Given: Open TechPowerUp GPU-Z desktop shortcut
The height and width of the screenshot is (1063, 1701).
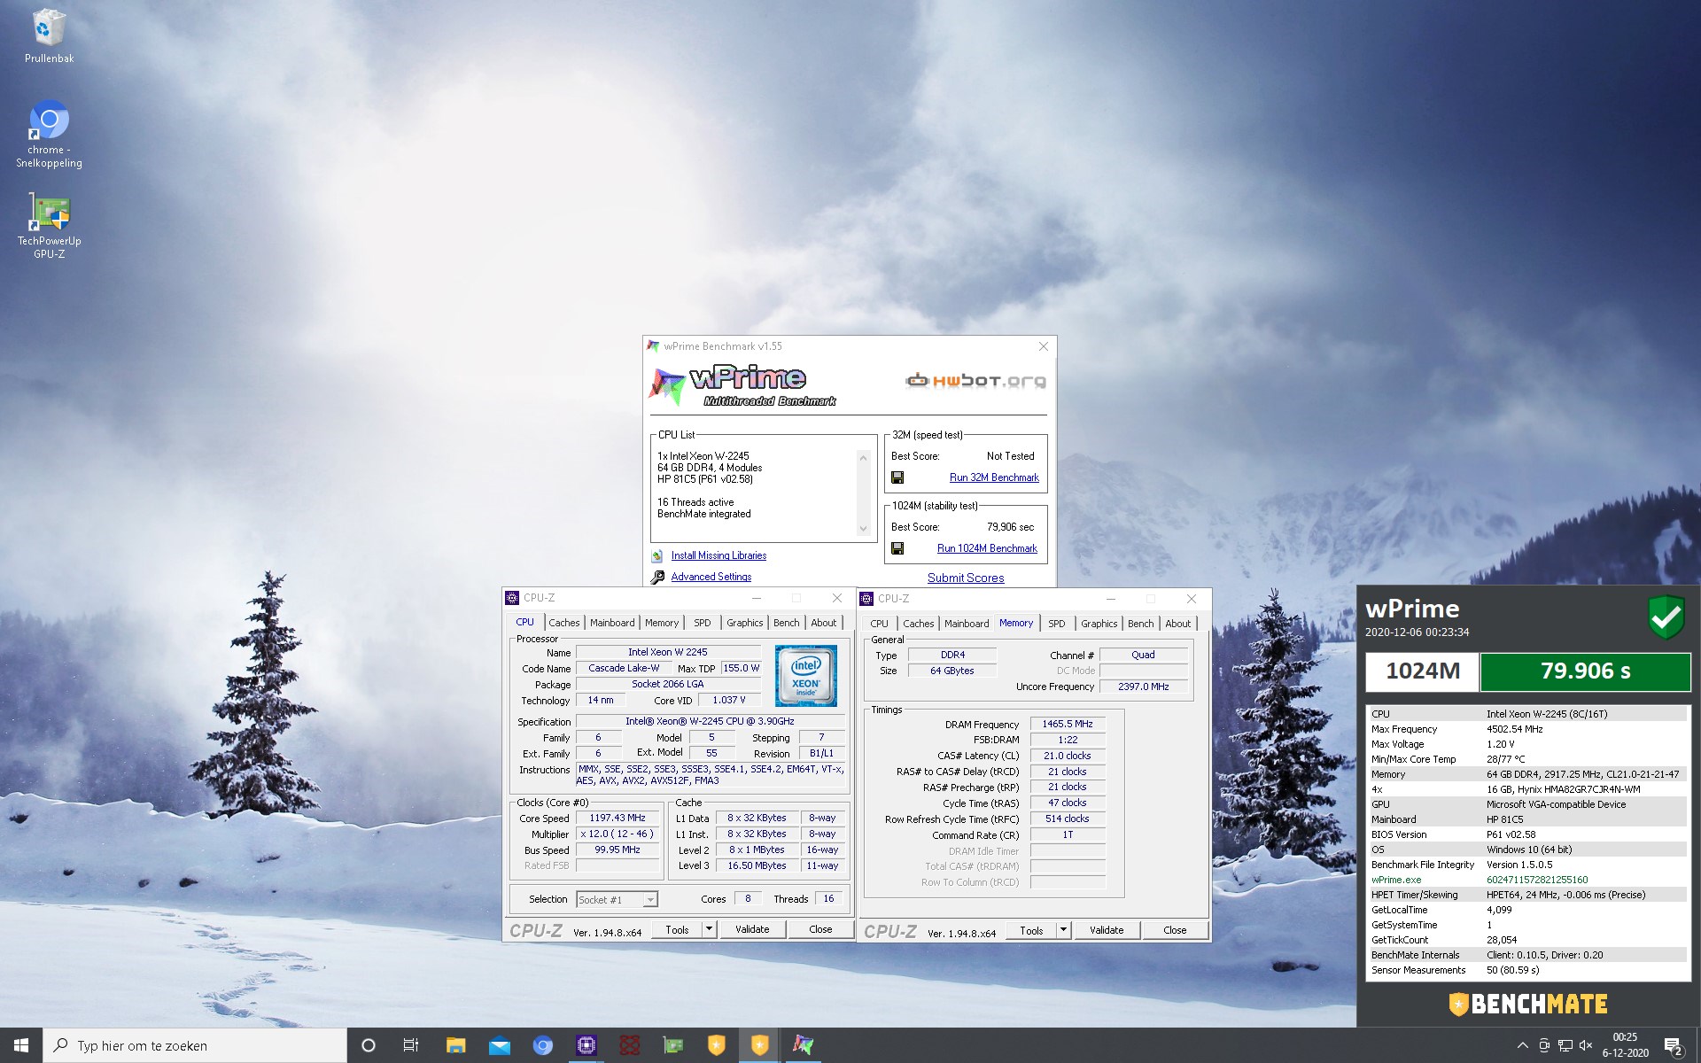Looking at the screenshot, I should tap(49, 226).
